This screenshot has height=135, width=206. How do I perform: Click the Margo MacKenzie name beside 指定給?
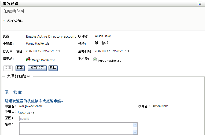(43, 60)
